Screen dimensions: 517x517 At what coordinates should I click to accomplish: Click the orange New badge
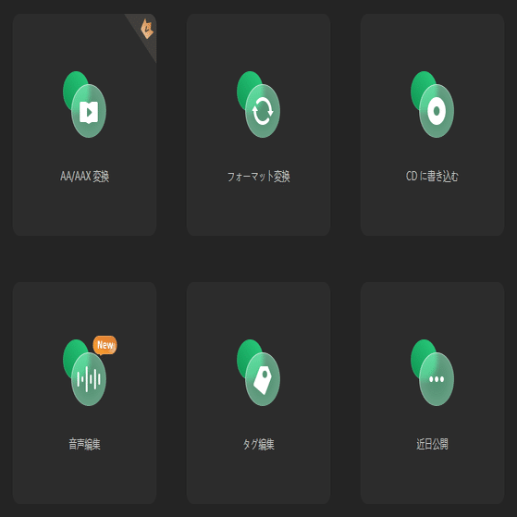105,345
